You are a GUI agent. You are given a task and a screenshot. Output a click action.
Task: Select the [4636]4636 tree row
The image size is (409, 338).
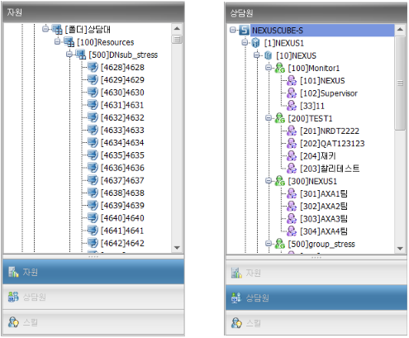pos(122,168)
